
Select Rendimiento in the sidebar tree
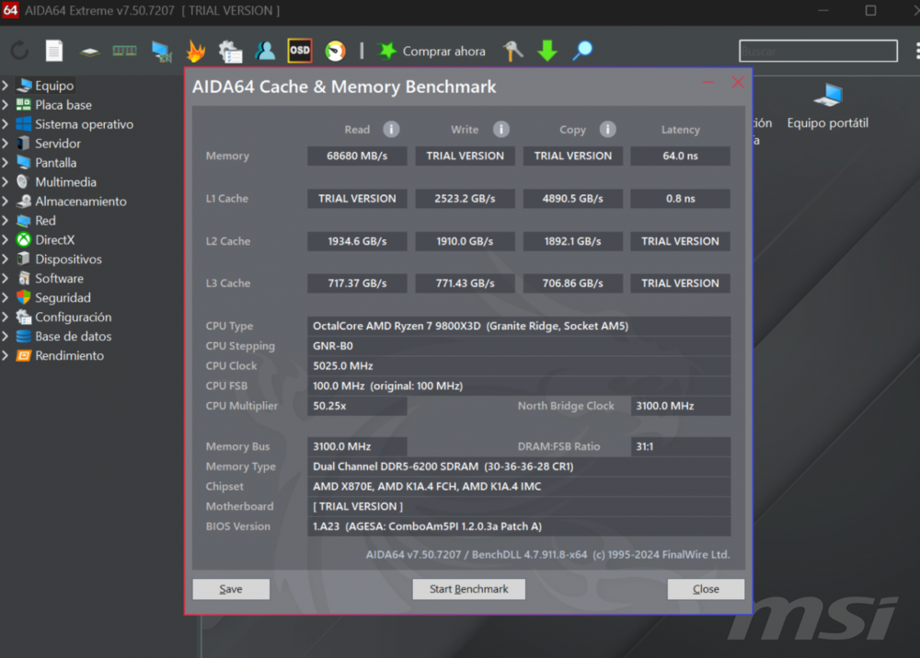coord(69,356)
